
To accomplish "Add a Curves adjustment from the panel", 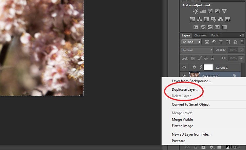I will pos(210,11).
